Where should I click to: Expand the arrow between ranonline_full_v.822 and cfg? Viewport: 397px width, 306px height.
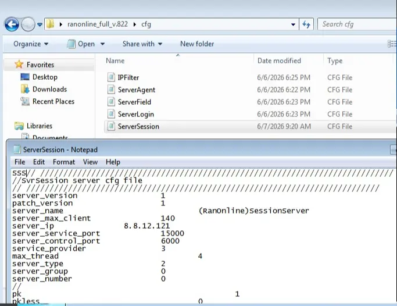pos(134,24)
